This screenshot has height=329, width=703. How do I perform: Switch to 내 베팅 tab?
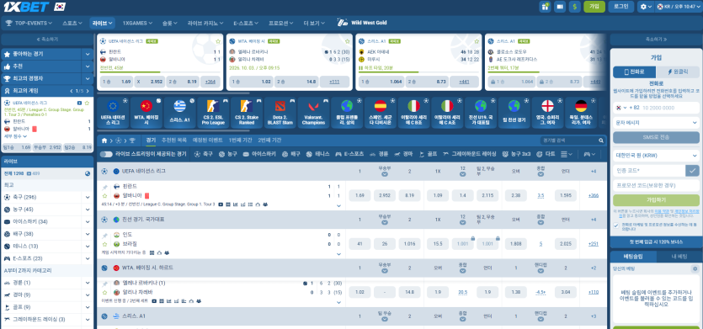679,257
